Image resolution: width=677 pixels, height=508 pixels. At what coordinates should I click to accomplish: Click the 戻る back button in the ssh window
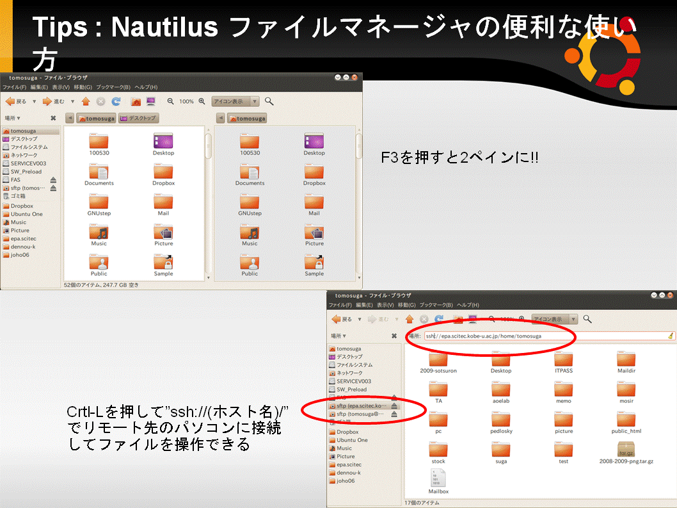(x=342, y=319)
